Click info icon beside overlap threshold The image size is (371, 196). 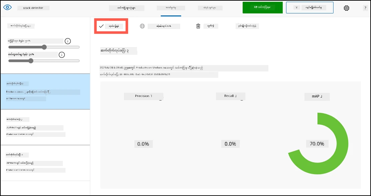pyautogui.click(x=62, y=55)
